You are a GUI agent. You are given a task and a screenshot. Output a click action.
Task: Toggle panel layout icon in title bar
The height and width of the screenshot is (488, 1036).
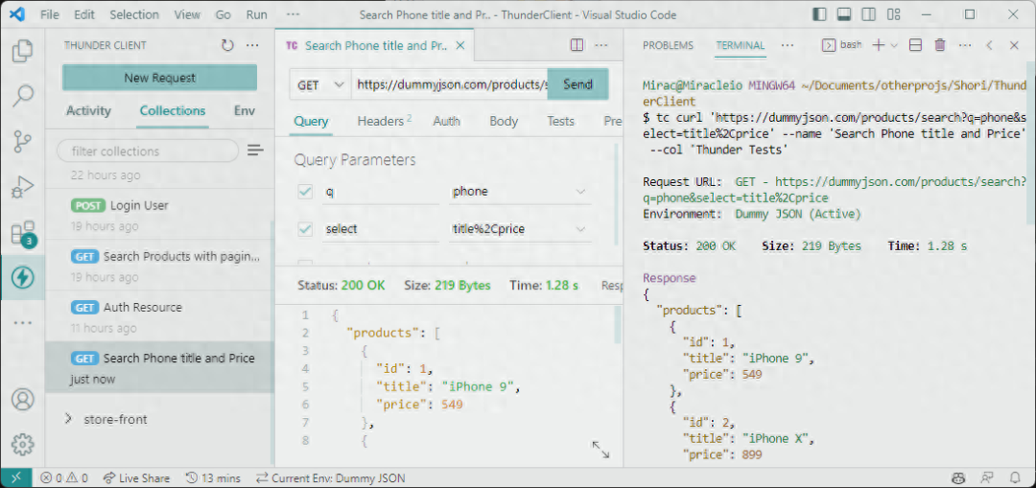pos(844,13)
